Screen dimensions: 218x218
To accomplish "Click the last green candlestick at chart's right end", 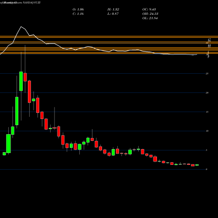I will [197, 165].
